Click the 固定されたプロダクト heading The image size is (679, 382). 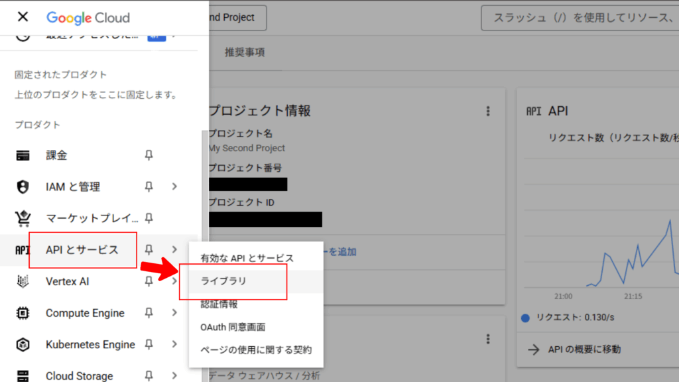(x=60, y=75)
